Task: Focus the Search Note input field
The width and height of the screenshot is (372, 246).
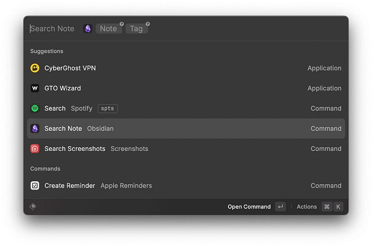Action: (52, 29)
